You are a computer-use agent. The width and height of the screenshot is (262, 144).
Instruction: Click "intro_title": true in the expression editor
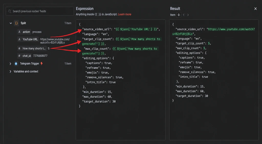click(x=100, y=82)
